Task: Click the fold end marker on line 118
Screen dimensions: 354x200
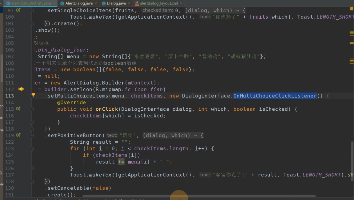Action: point(32,129)
